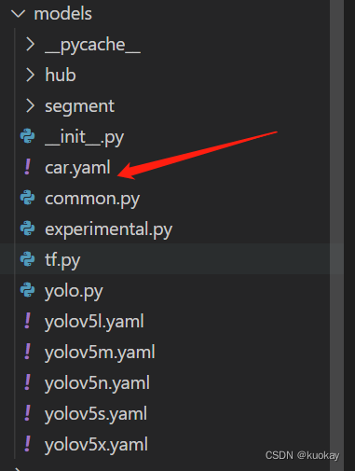Click the explorer vertical scrollbar
Image resolution: width=355 pixels, height=471 pixels.
tap(336, 235)
